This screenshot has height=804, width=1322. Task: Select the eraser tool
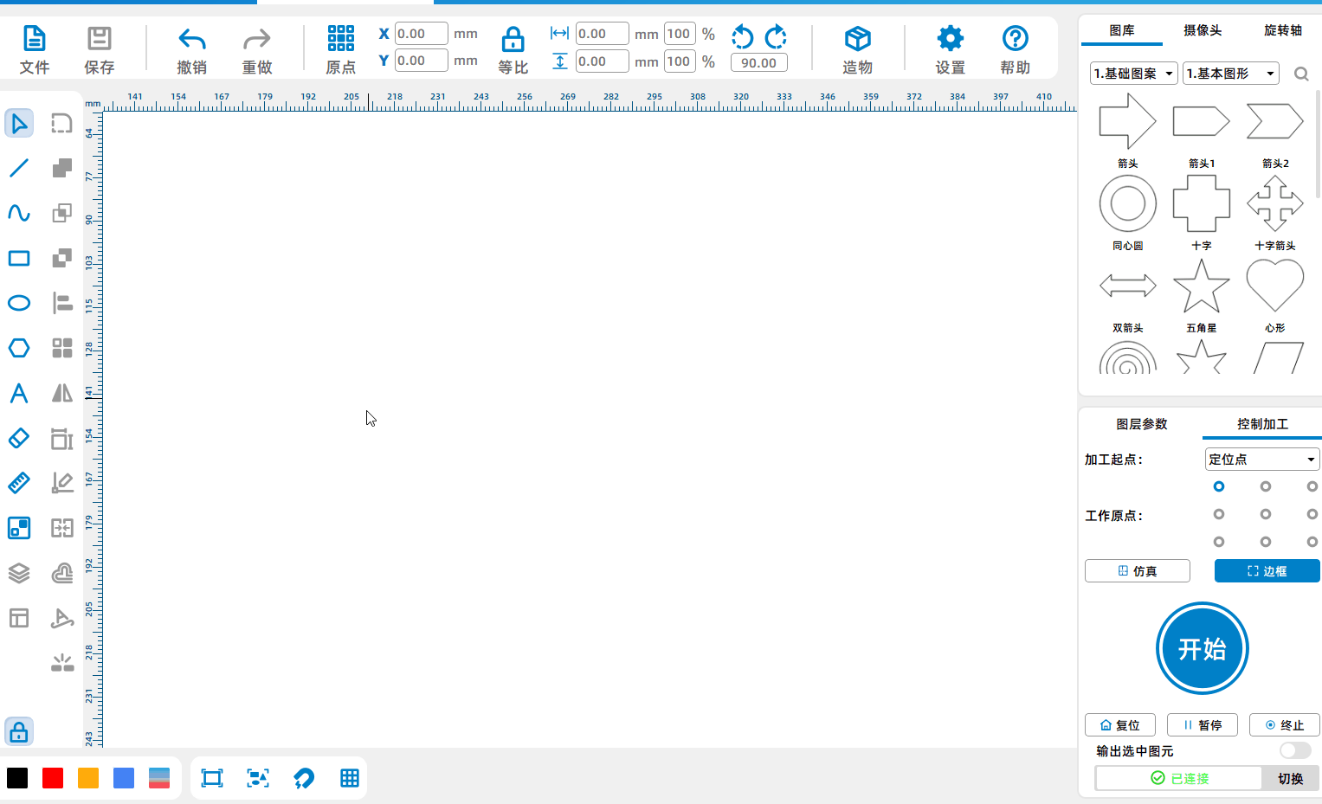tap(19, 438)
